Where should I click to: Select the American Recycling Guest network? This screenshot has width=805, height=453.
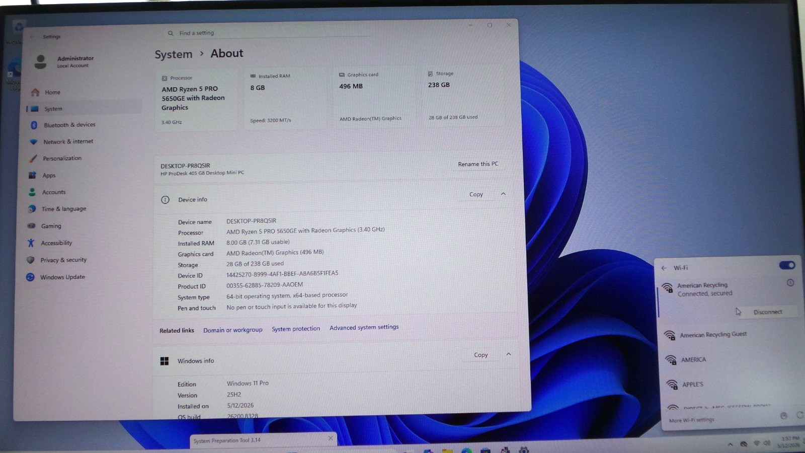coord(730,335)
